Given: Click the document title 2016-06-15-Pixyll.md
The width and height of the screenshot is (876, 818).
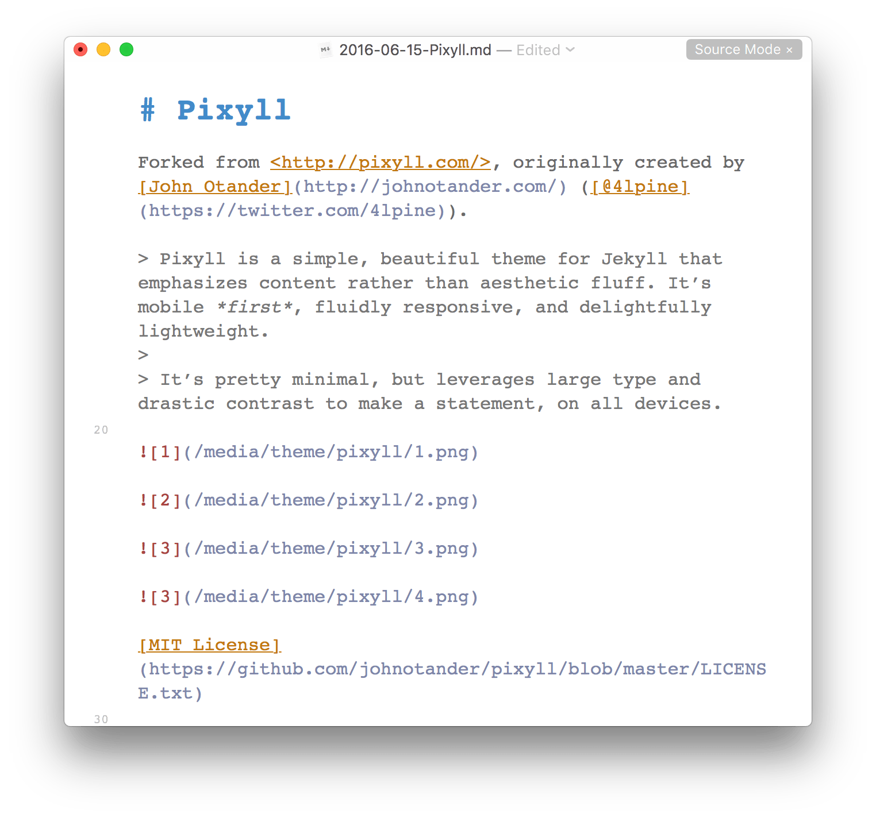Looking at the screenshot, I should pyautogui.click(x=415, y=50).
